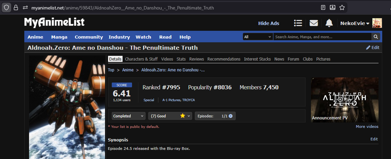Switch to the News tab

coord(279,59)
